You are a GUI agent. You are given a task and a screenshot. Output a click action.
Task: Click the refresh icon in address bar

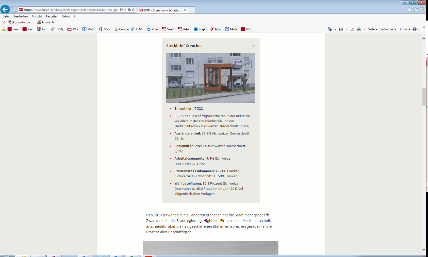click(133, 10)
